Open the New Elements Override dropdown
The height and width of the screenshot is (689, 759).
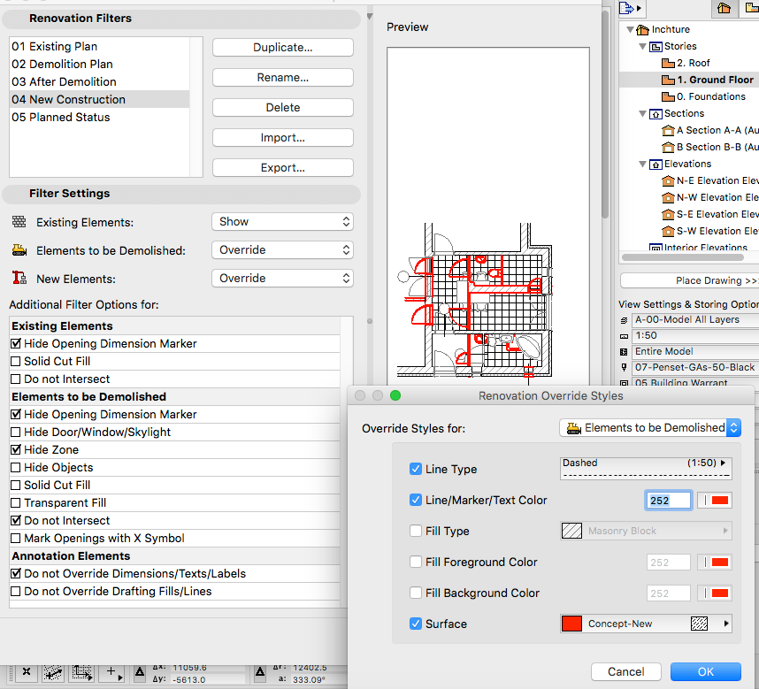coord(283,279)
